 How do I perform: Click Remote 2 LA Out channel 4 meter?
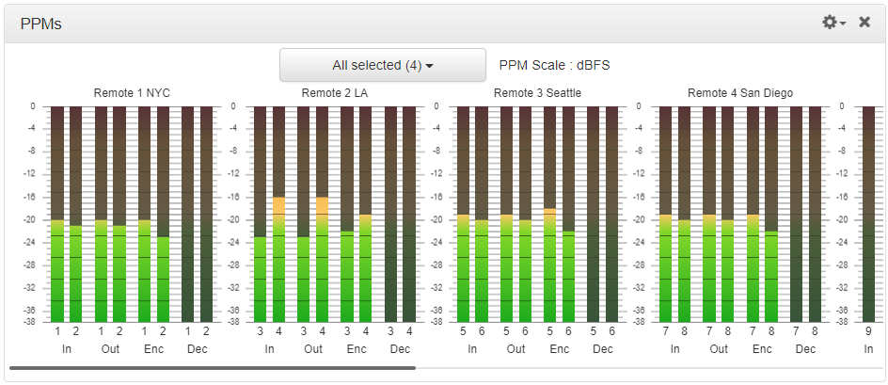click(322, 214)
